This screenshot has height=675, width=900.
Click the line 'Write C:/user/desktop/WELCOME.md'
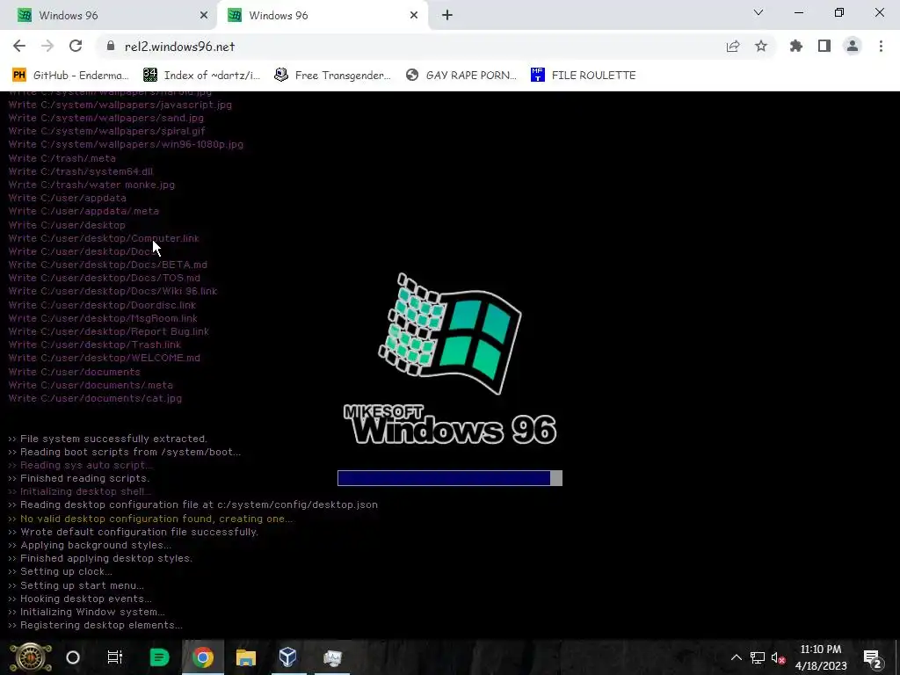click(x=105, y=358)
